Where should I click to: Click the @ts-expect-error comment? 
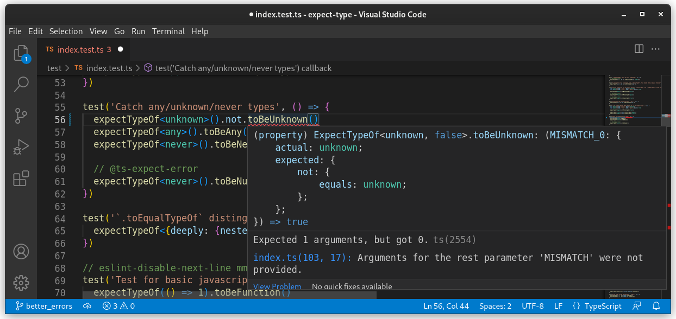tap(146, 169)
